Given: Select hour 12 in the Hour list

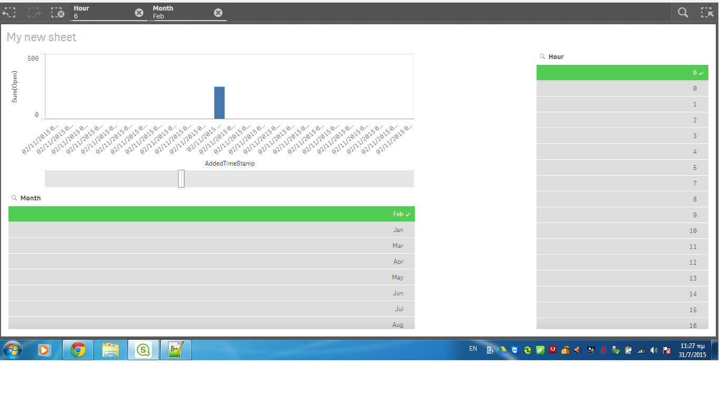Looking at the screenshot, I should 622,263.
